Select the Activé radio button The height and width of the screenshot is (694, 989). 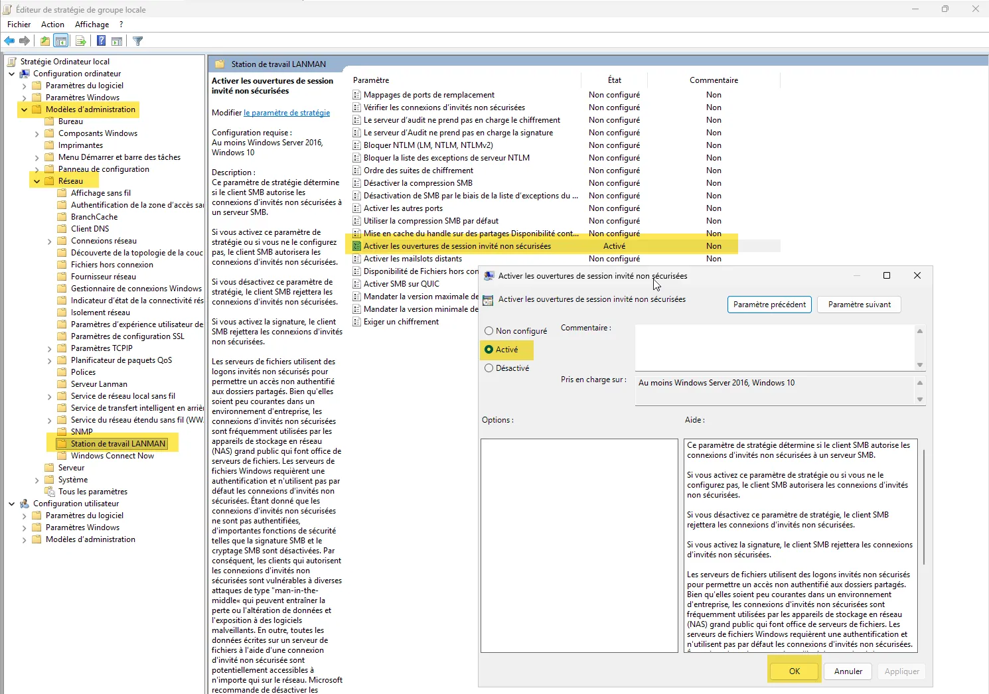[489, 350]
